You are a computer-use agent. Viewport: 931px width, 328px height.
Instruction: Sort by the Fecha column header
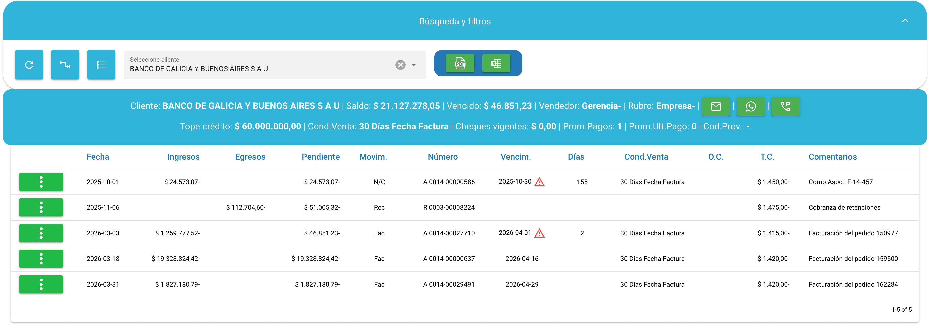[x=98, y=157]
